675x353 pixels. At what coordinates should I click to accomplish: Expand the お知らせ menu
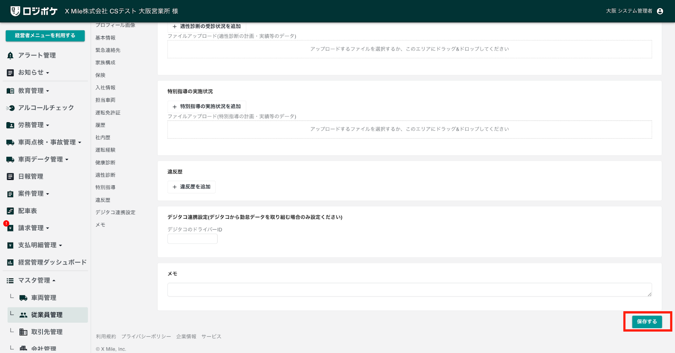[x=33, y=72]
